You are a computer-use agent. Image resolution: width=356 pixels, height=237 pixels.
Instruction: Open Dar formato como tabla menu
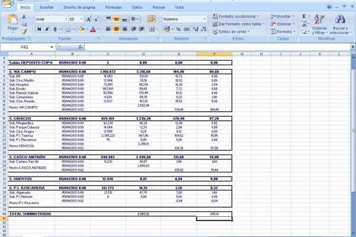click(238, 24)
